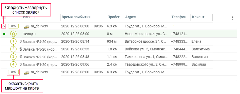The width and height of the screenshot is (240, 94).
Task: Click location pin beside Заявка №4-20
Action: 21,42
